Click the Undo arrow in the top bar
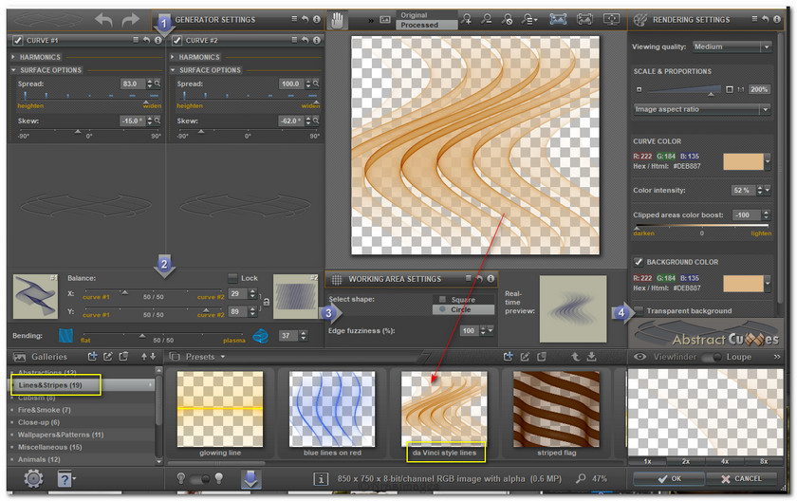Viewport: 797px width, 501px height. point(103,20)
